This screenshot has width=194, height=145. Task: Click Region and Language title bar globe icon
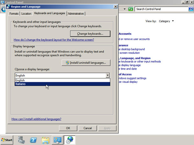8,7
